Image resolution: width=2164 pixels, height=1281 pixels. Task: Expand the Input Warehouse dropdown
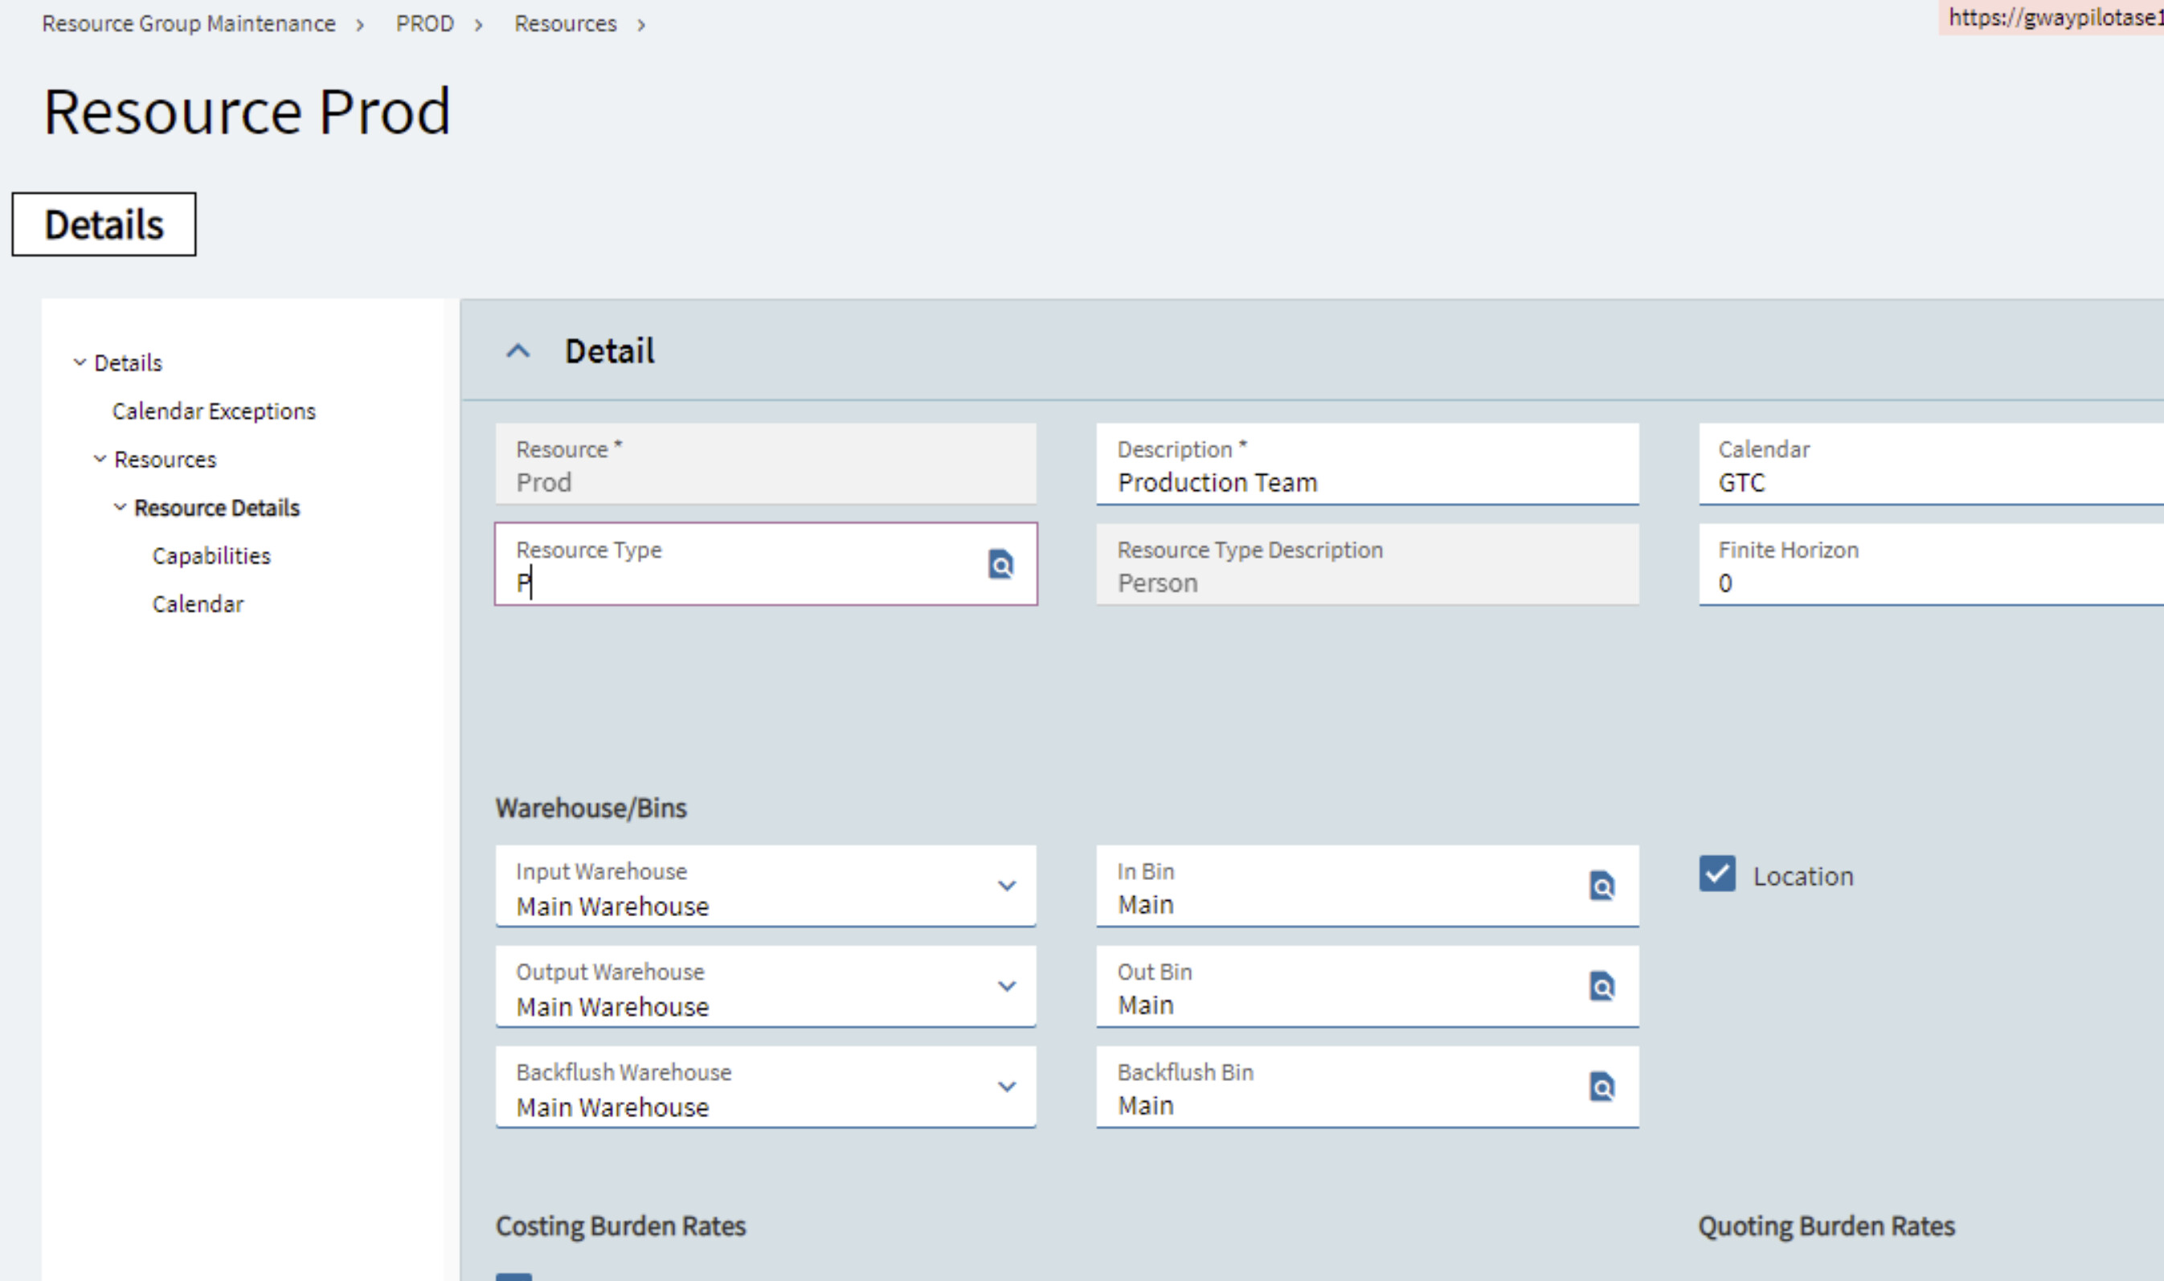(1006, 886)
